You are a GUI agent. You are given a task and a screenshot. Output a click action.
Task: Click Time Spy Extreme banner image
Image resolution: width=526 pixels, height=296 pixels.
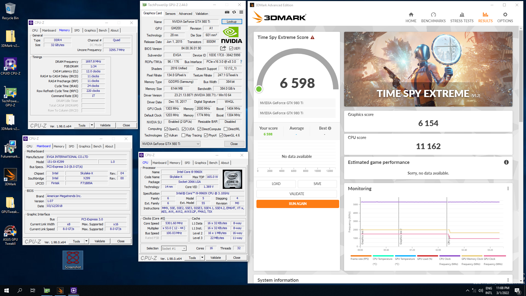click(x=428, y=69)
